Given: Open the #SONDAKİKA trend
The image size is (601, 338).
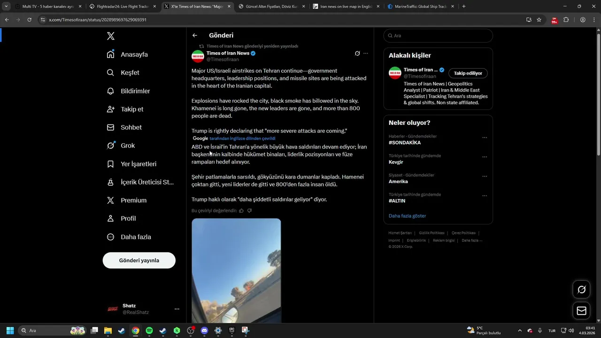Looking at the screenshot, I should point(405,143).
